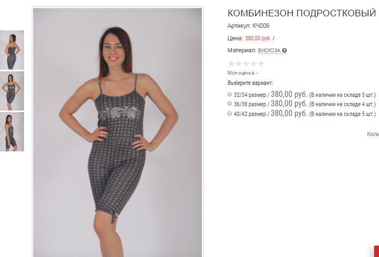Click the question mark icon beside ВИСКОЗА
Viewport: 379px width, 257px height.
(284, 51)
